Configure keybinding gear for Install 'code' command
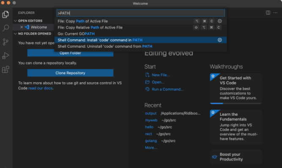282x168 pixels. point(219,40)
